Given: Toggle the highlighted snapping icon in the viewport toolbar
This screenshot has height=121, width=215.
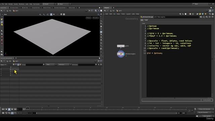Looking at the screenshot, I should [51, 14].
